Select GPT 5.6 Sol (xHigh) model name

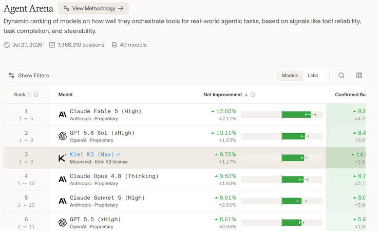point(102,133)
